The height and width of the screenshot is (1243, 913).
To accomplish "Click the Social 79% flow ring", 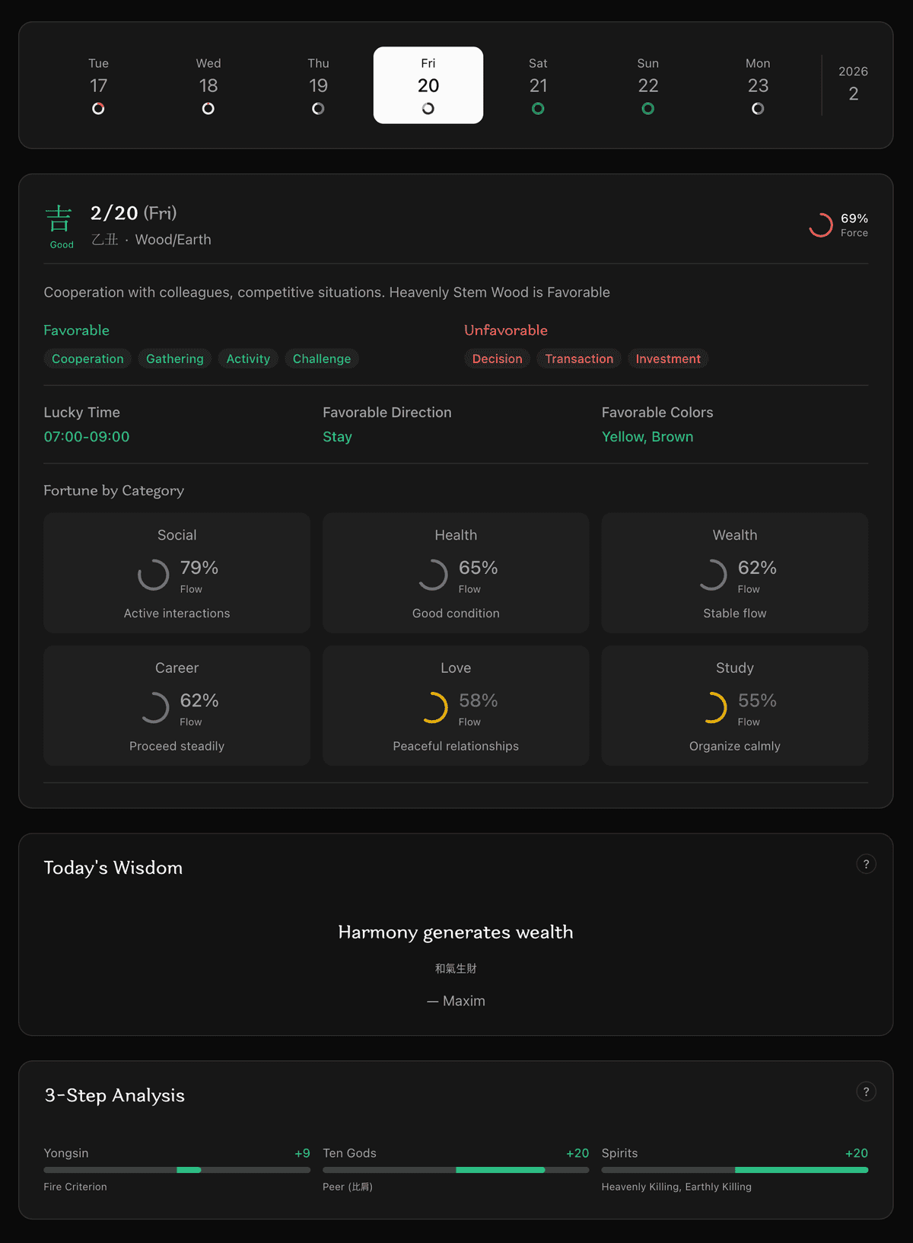I will [x=154, y=575].
